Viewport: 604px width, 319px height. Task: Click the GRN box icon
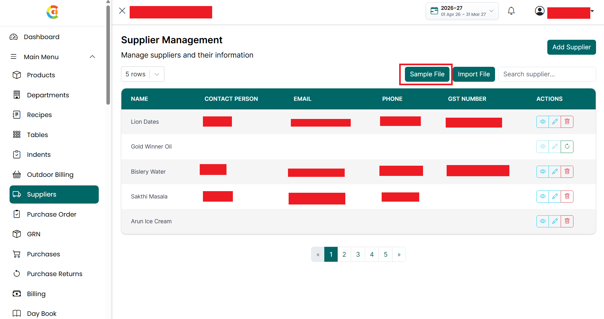(x=17, y=234)
